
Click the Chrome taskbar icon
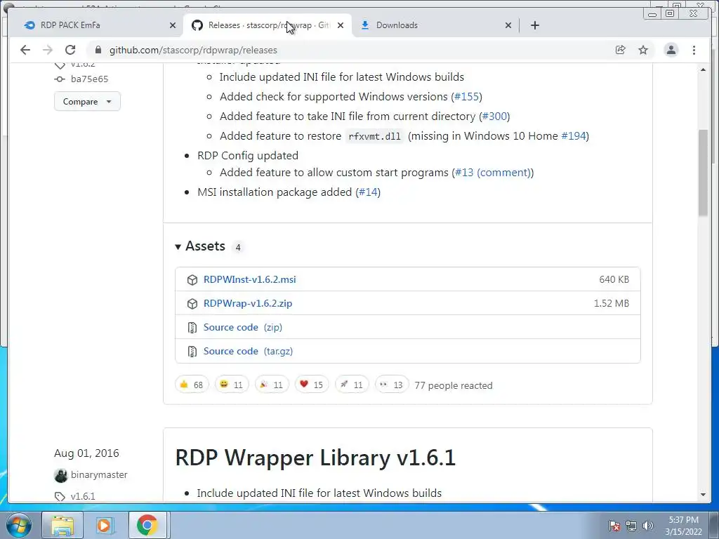pyautogui.click(x=147, y=525)
